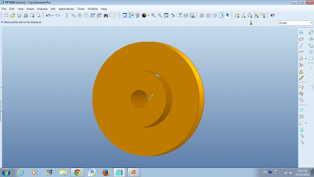Open an existing file via folder icon

coord(13,15)
